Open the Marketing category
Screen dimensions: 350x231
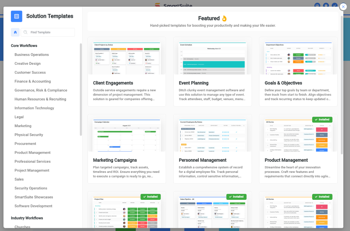[x=23, y=126]
